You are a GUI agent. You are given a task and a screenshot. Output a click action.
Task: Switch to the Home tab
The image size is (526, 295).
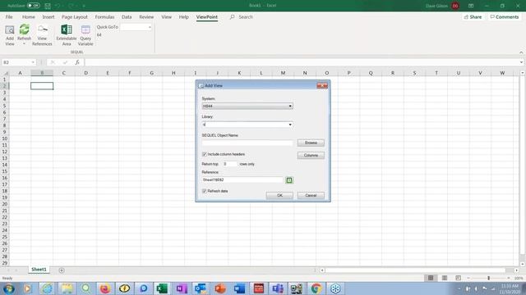pyautogui.click(x=29, y=16)
